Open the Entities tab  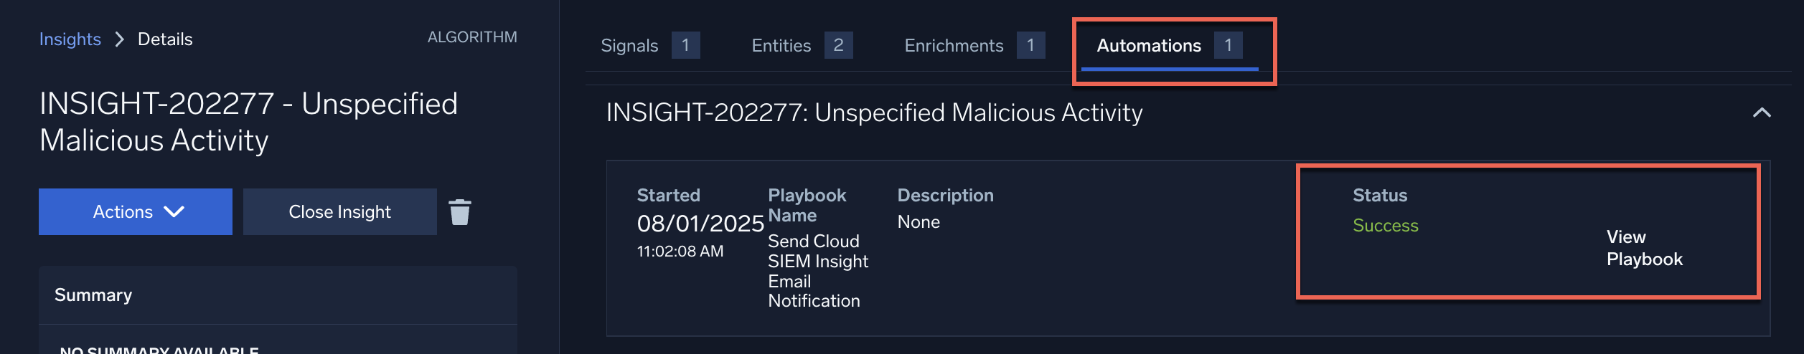pos(781,46)
